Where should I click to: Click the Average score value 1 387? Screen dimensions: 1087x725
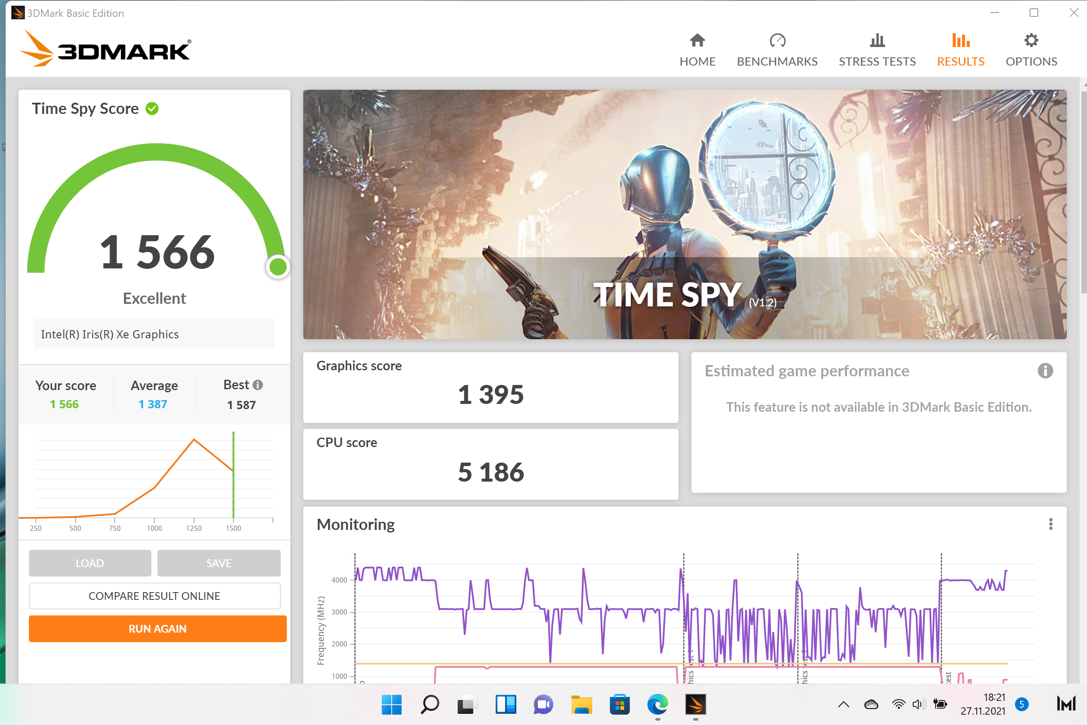(153, 404)
